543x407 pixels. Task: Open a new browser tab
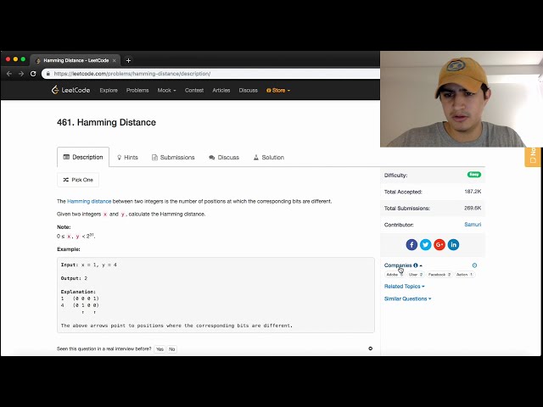[x=128, y=60]
